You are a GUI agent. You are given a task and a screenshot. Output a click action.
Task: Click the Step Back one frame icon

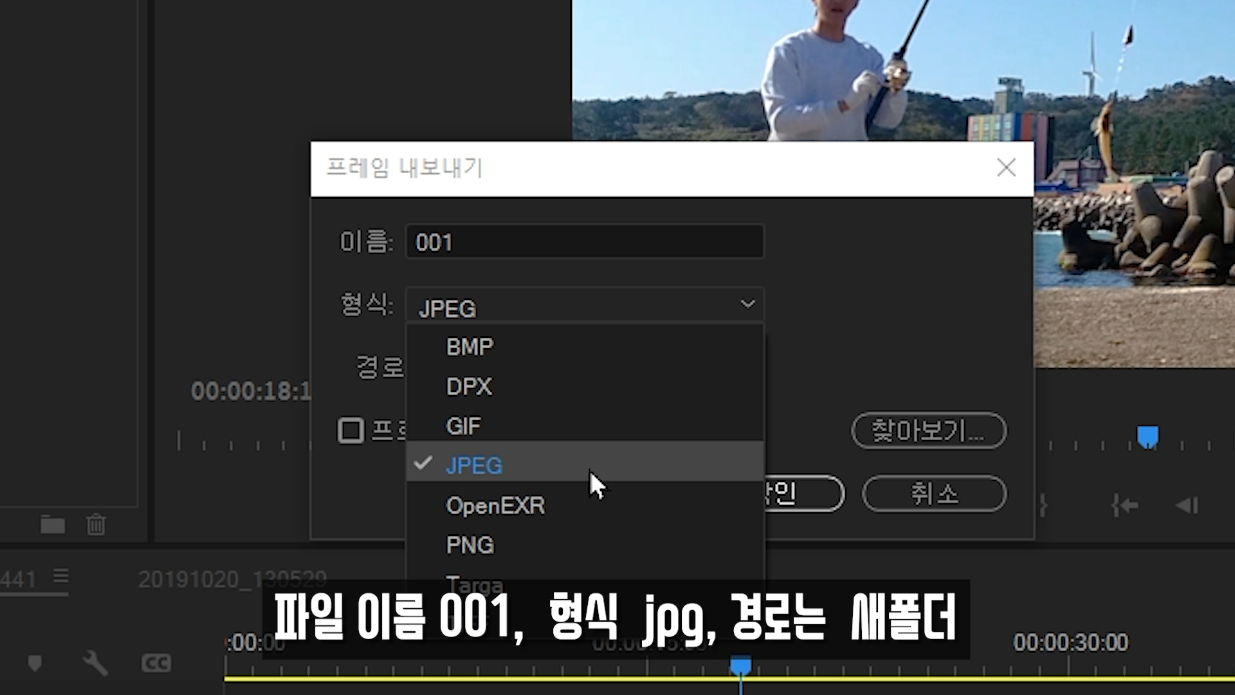tap(1187, 506)
